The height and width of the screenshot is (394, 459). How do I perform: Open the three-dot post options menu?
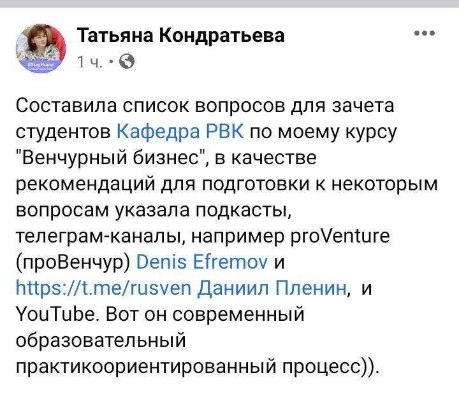pyautogui.click(x=425, y=34)
